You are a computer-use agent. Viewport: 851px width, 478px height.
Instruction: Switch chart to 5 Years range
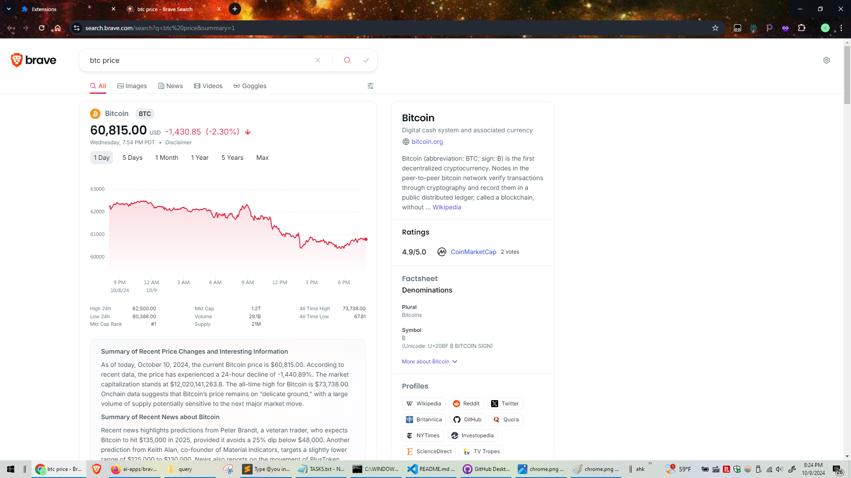pos(232,158)
